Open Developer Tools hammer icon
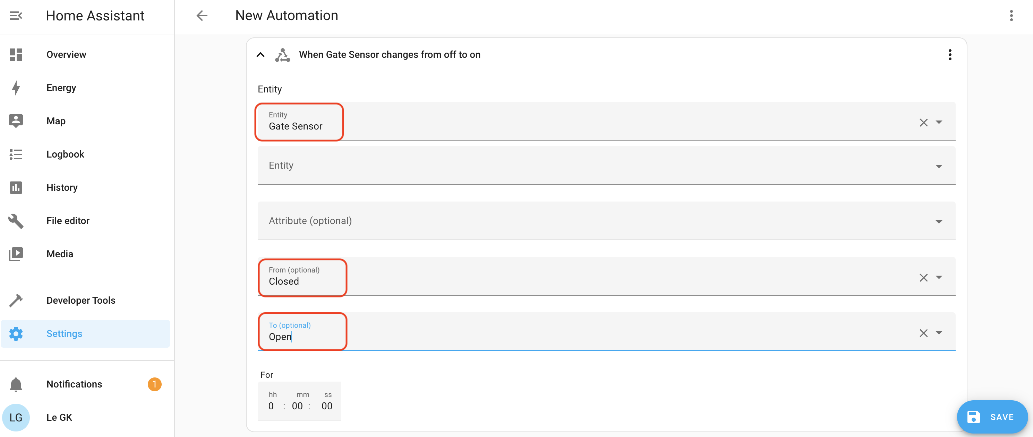Image resolution: width=1033 pixels, height=437 pixels. point(16,300)
